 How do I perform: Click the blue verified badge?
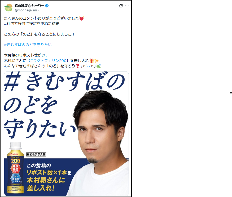[47, 6]
